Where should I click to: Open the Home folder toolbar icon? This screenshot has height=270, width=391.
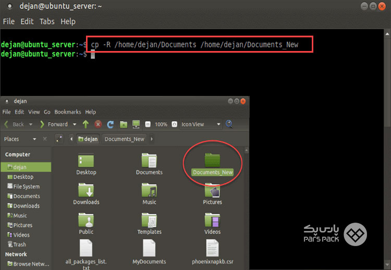124,124
